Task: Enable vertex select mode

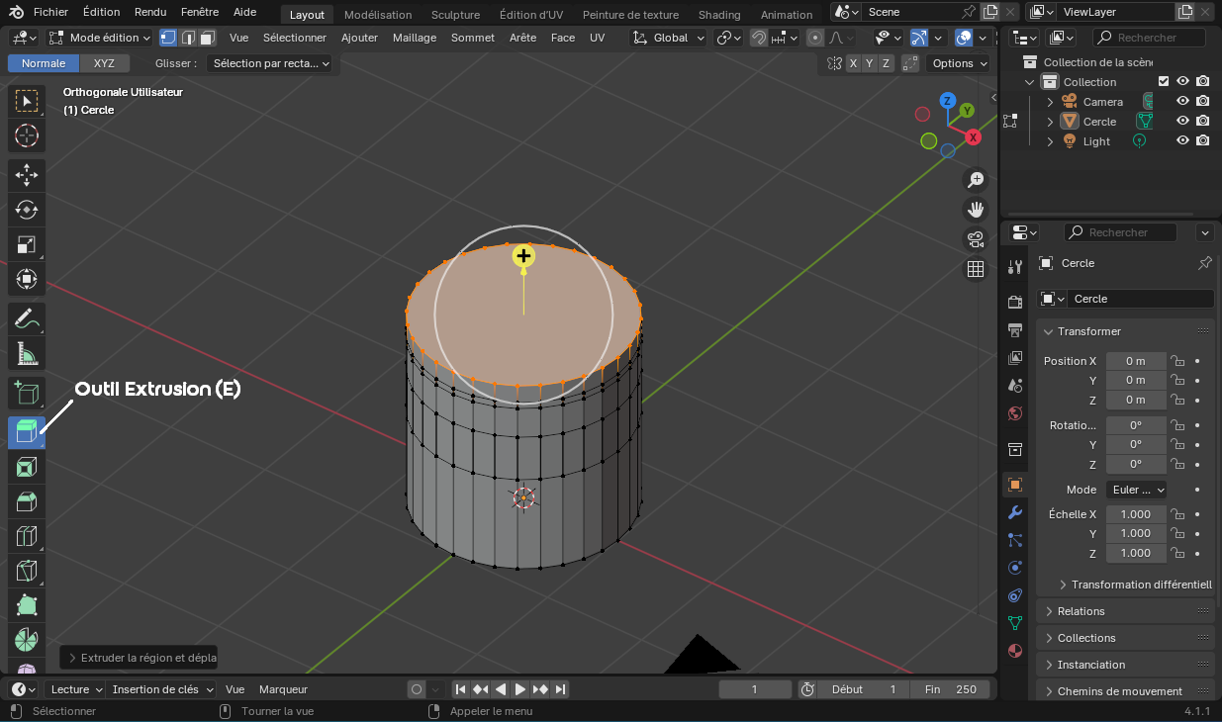Action: click(x=168, y=38)
